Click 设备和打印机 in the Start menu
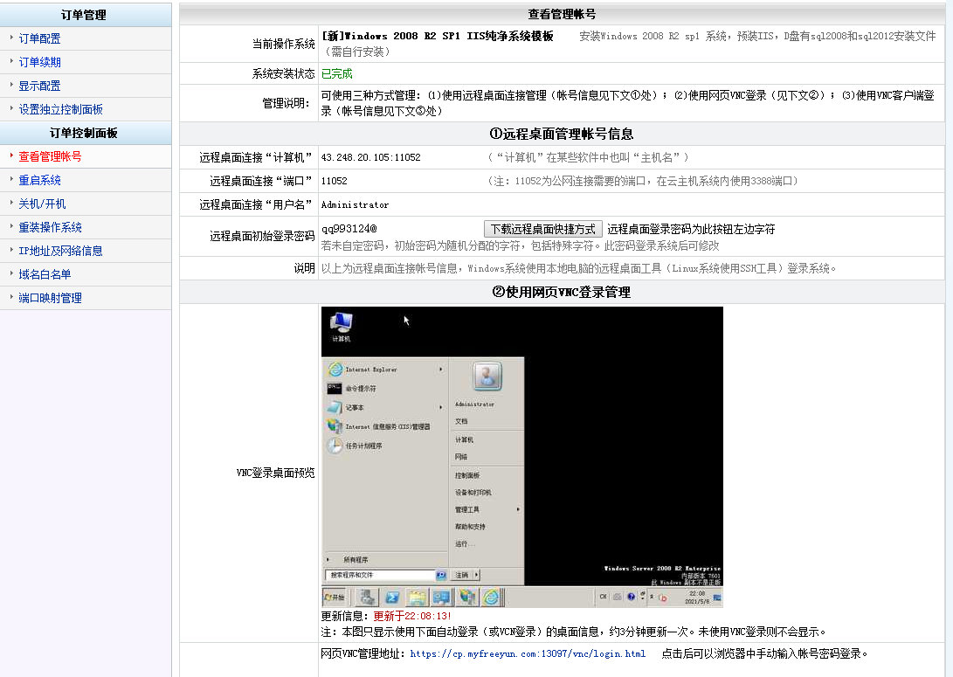The width and height of the screenshot is (953, 677). point(473,493)
